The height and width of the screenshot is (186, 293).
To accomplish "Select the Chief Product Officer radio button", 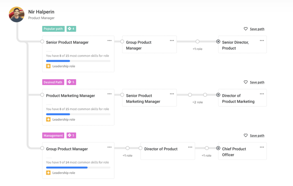I will pos(218,148).
